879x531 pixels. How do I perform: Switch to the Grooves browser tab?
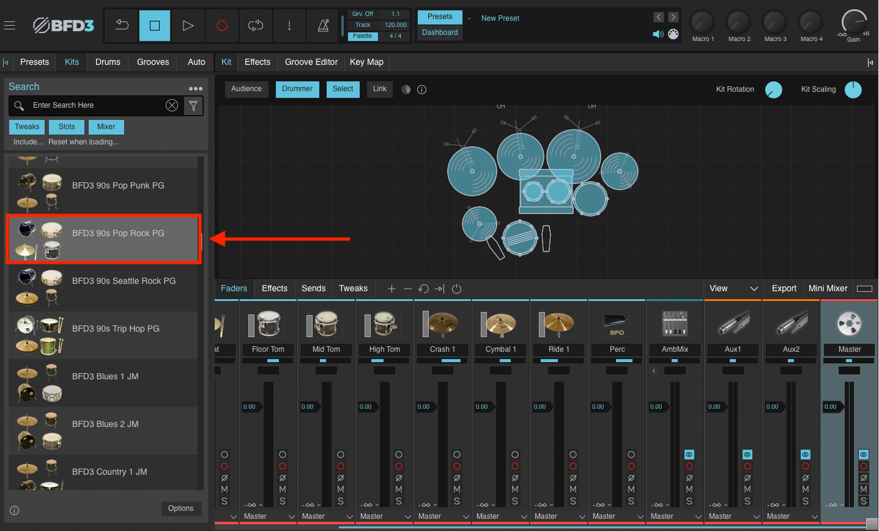tap(153, 62)
